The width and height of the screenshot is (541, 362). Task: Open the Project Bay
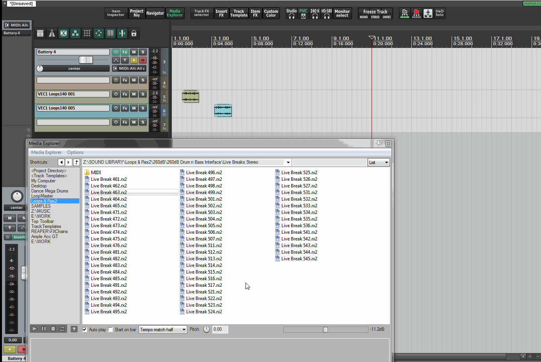137,13
